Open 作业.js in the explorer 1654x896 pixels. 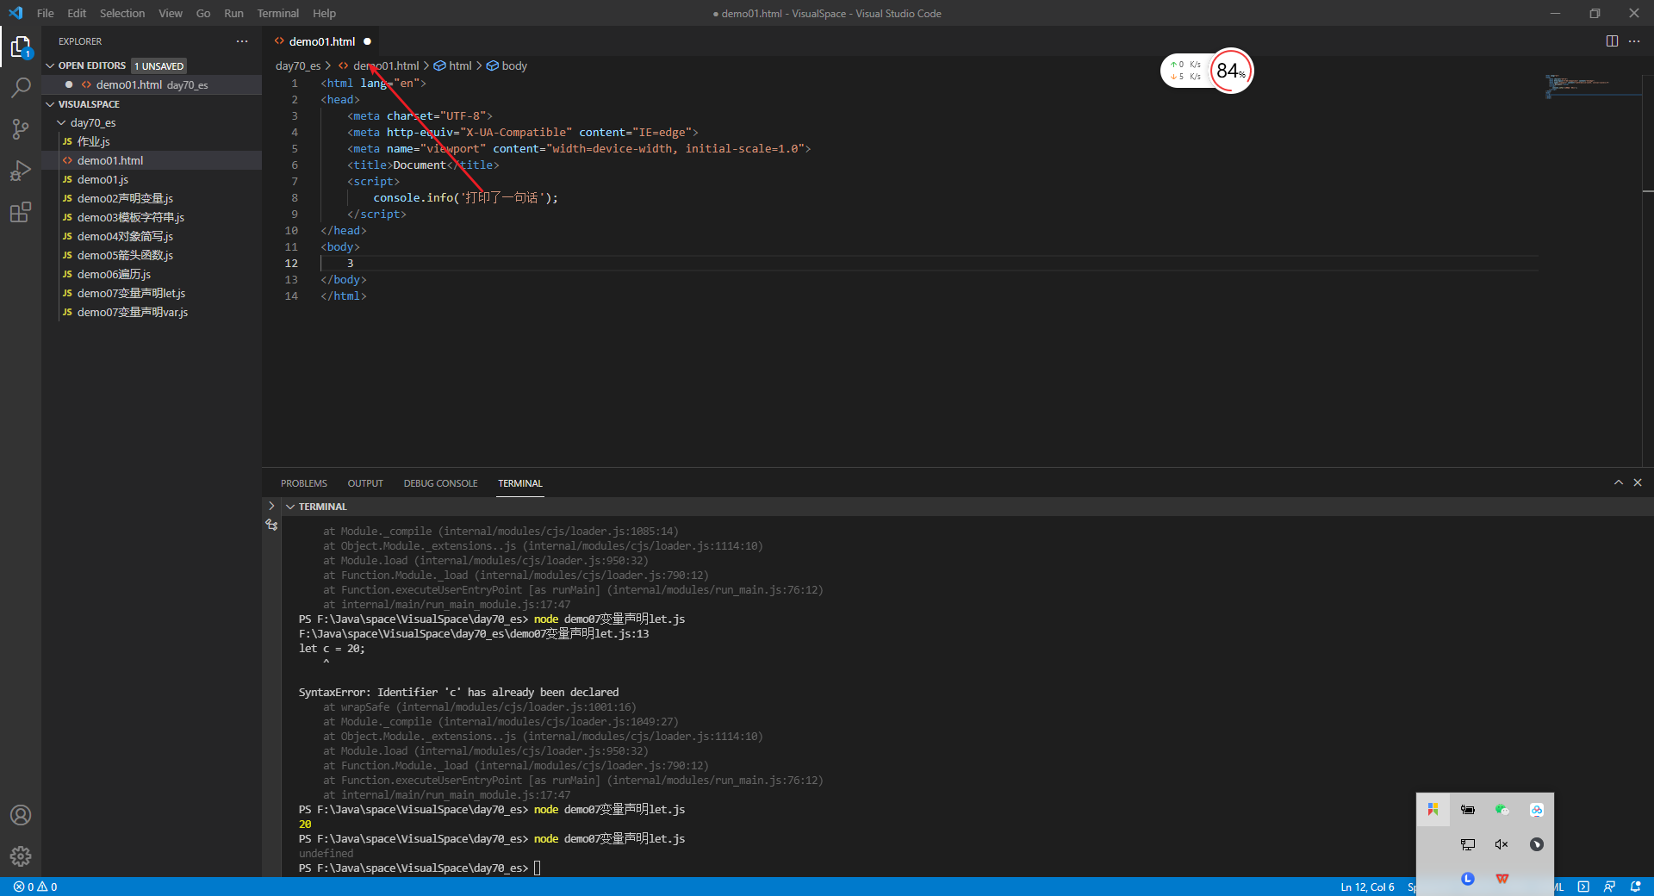click(x=152, y=141)
